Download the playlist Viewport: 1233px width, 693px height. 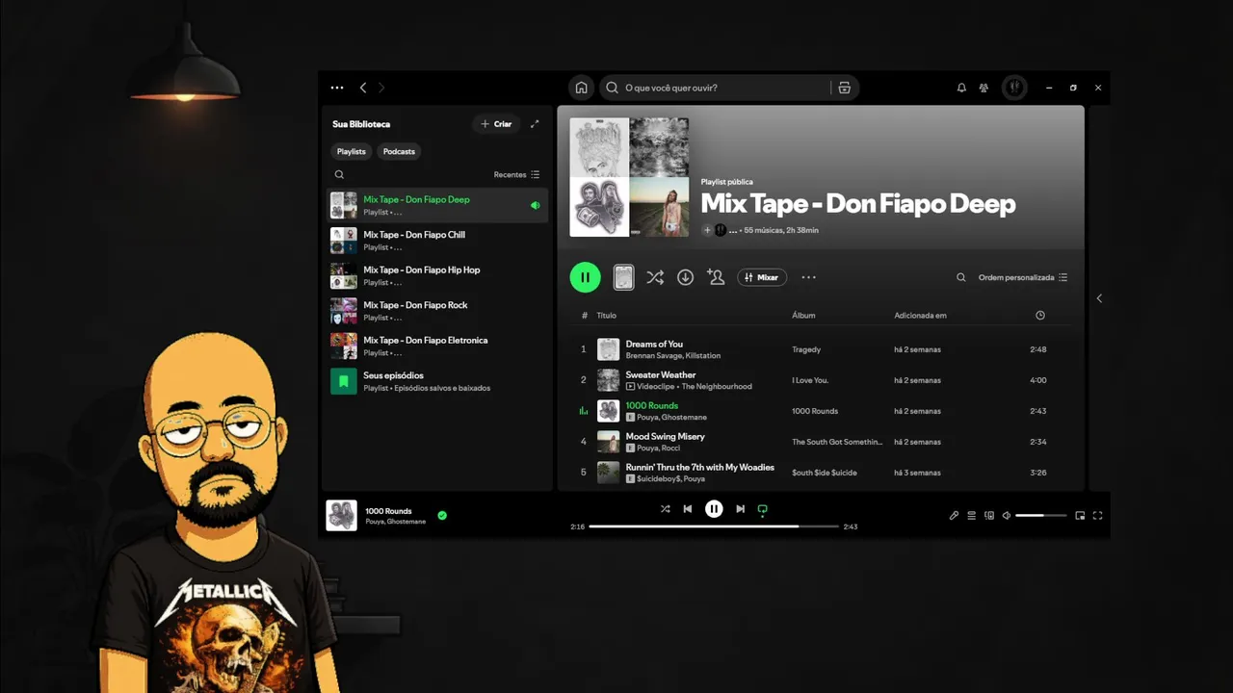685,277
